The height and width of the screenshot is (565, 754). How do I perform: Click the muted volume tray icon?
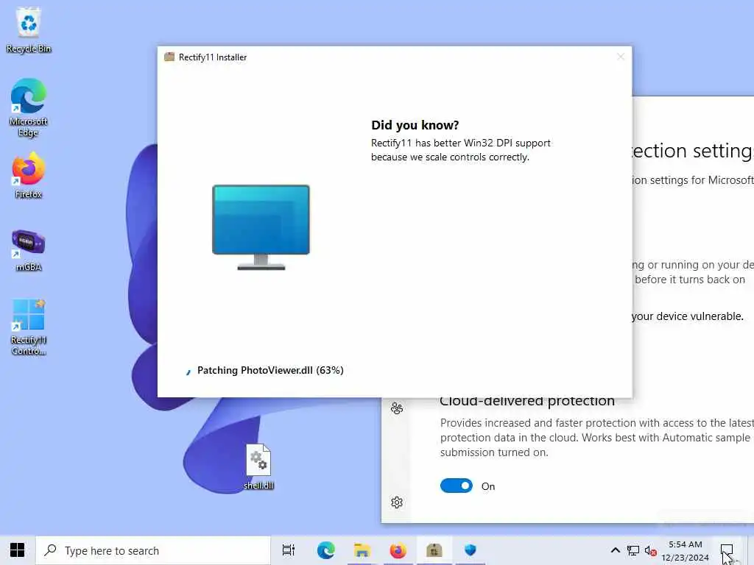pyautogui.click(x=650, y=550)
